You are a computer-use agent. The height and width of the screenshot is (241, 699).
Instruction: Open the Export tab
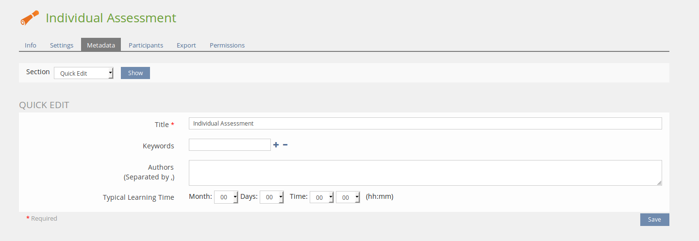[x=186, y=45]
